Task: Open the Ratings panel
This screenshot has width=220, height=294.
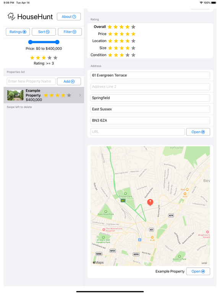Action: click(18, 32)
